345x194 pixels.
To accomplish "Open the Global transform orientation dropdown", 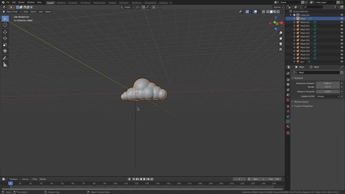I will [x=127, y=7].
